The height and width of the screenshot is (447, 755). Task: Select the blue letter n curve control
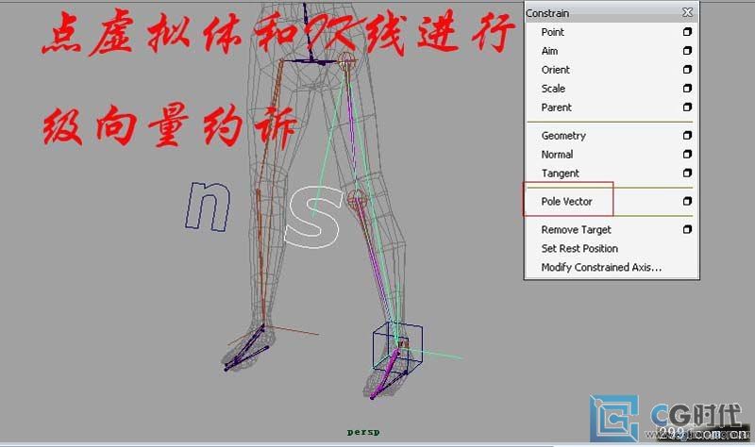click(208, 206)
